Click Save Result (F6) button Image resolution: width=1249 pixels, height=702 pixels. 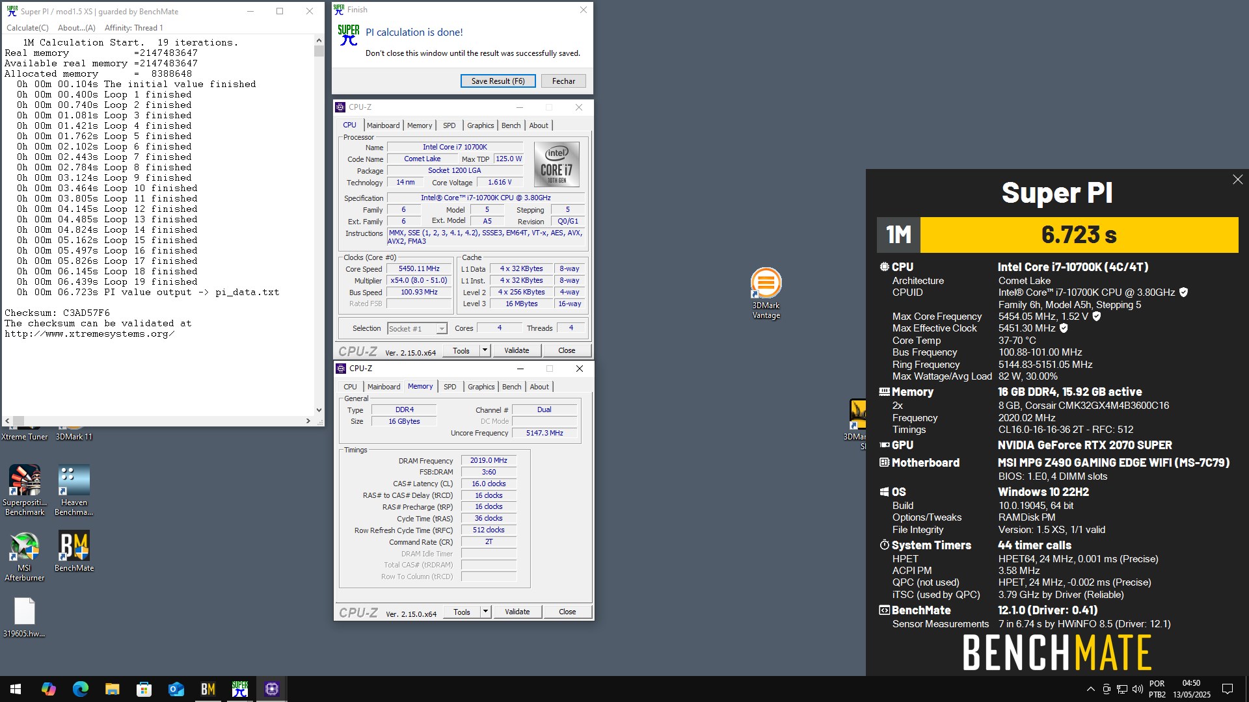(x=498, y=81)
